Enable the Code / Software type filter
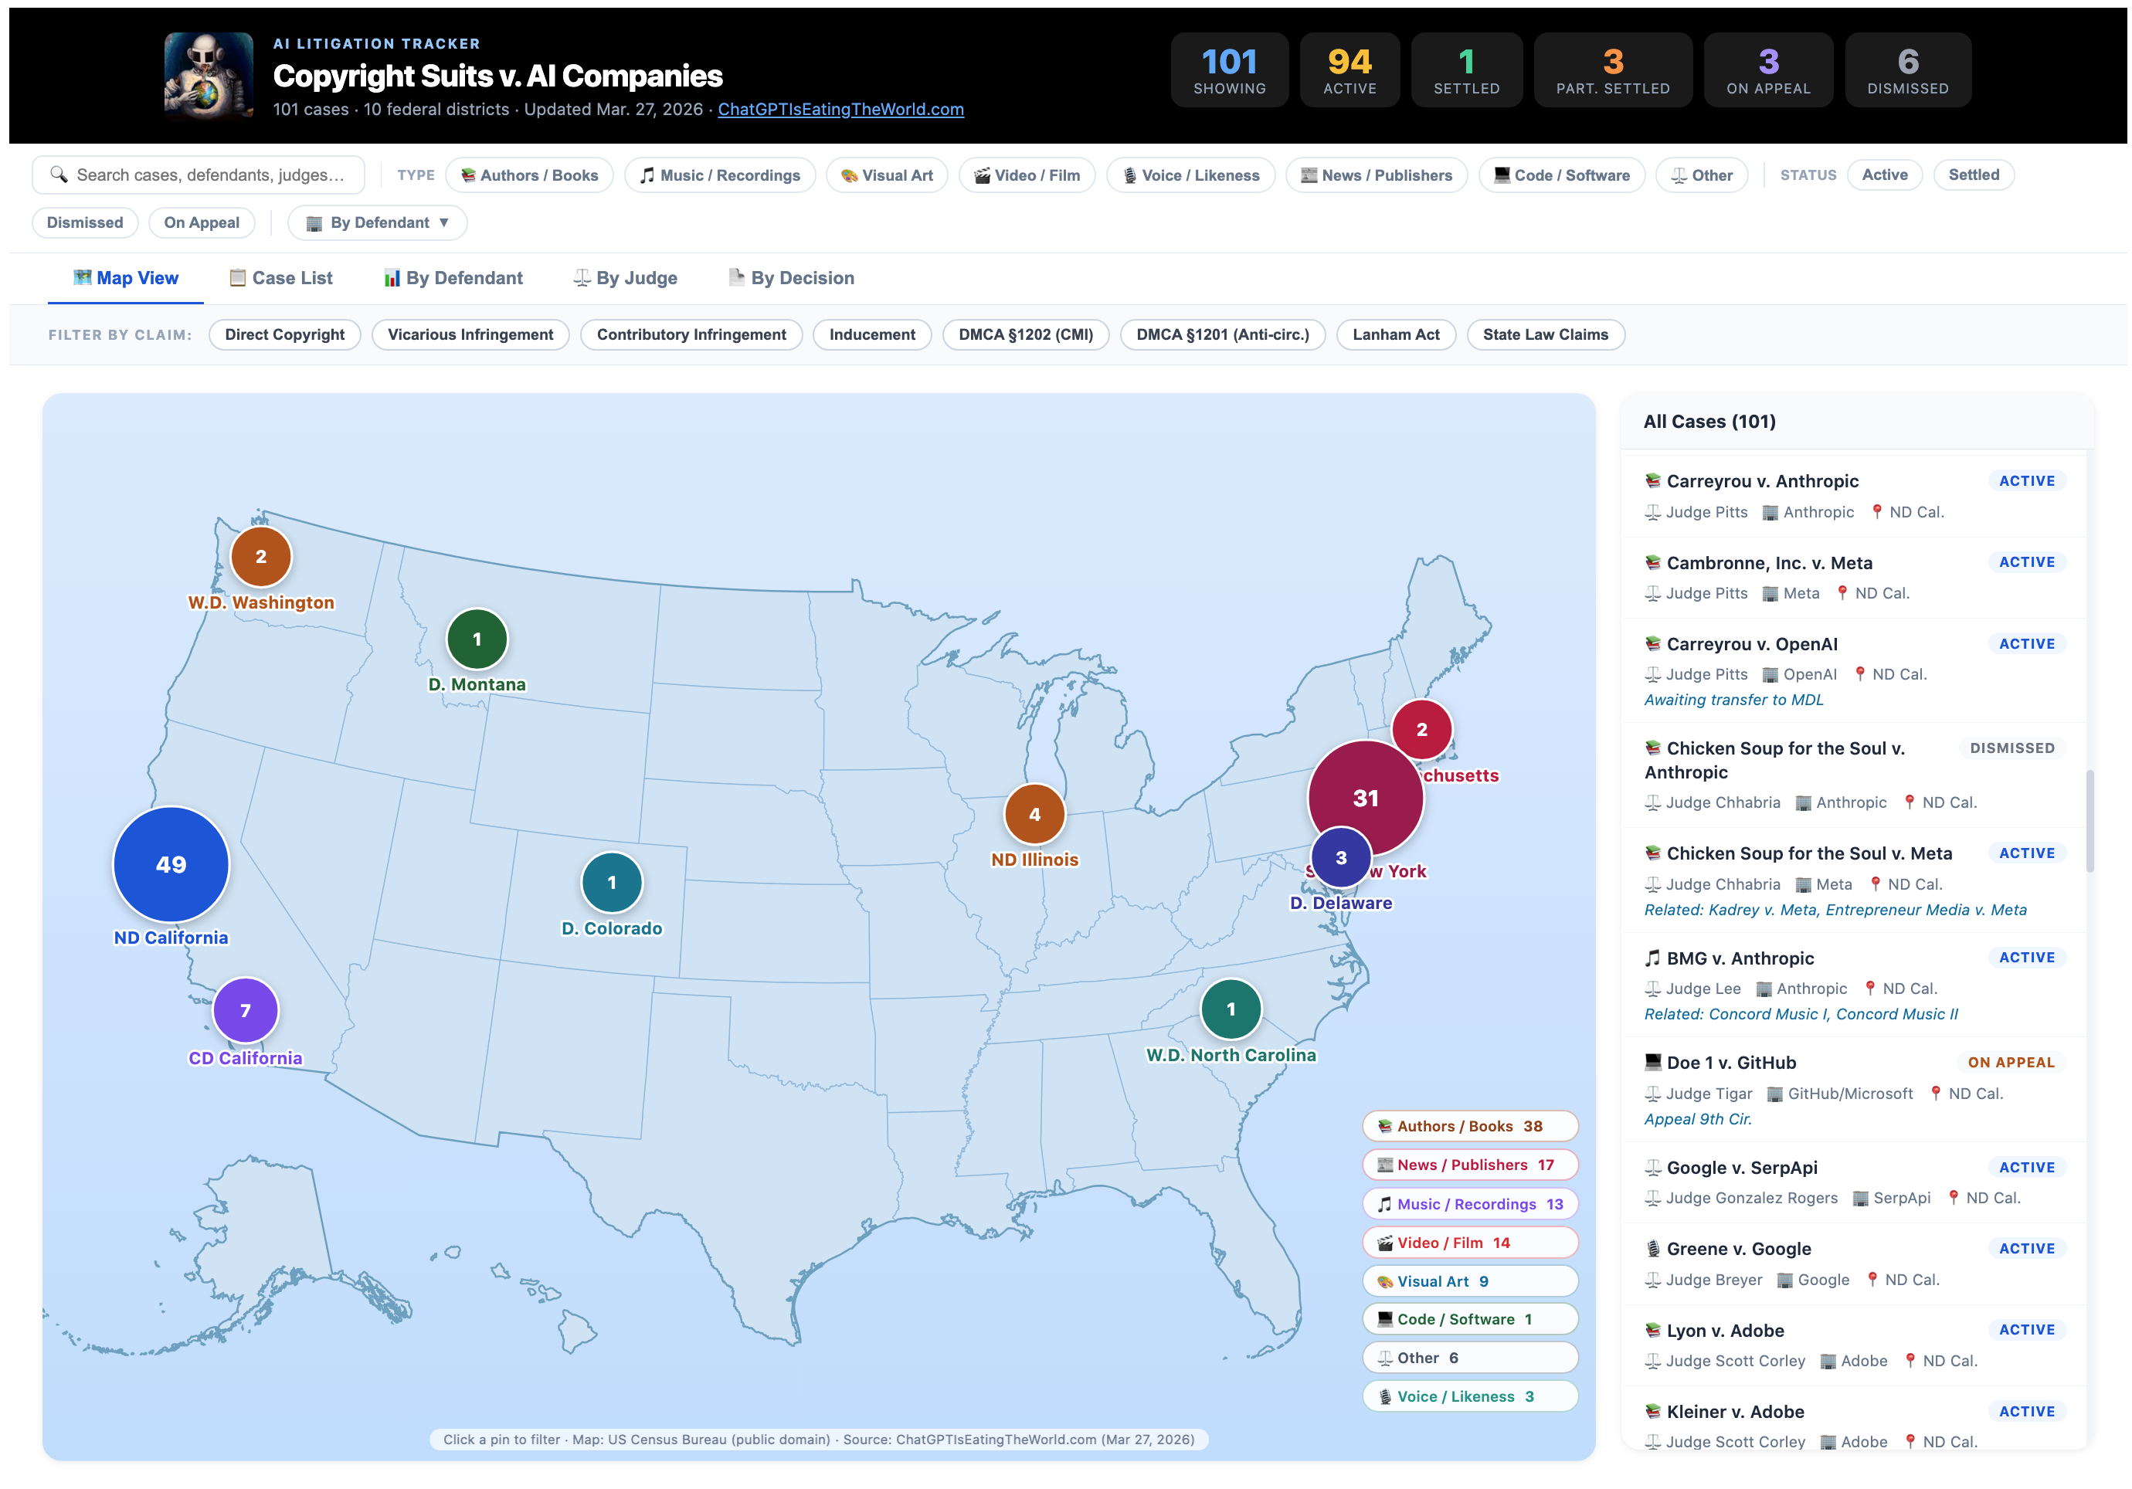 tap(1563, 175)
